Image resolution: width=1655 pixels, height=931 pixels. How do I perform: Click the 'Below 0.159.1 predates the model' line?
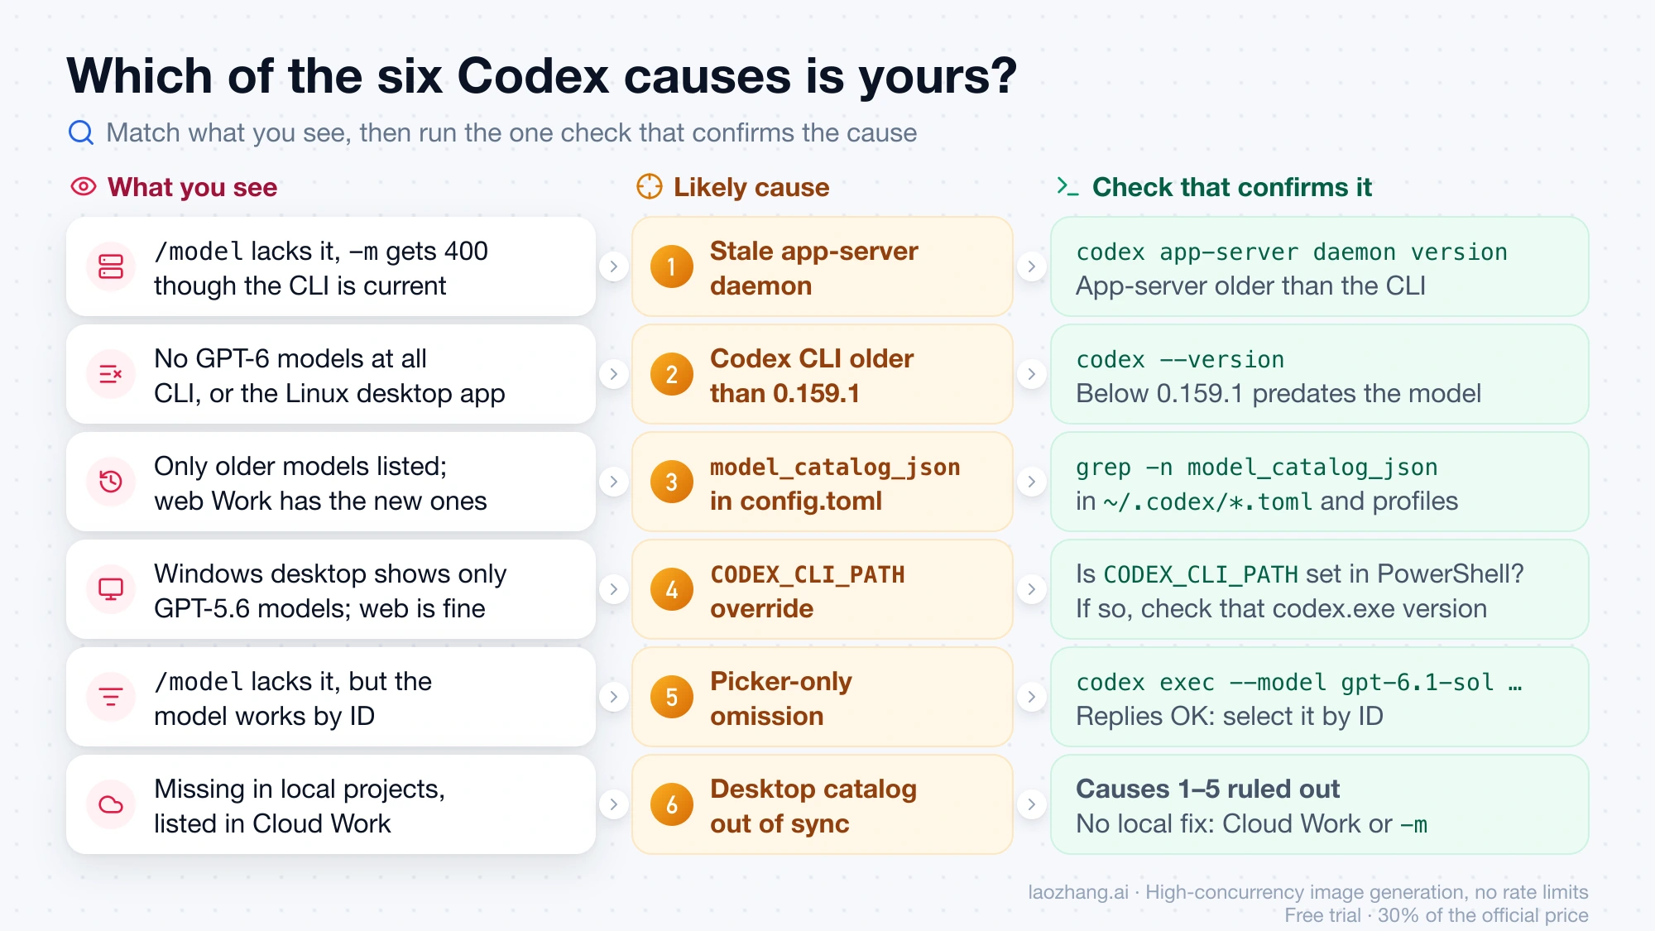click(x=1278, y=394)
